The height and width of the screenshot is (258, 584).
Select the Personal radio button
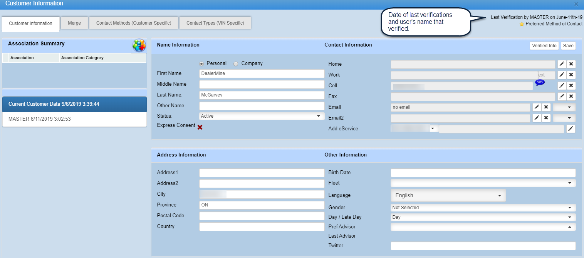pyautogui.click(x=201, y=63)
